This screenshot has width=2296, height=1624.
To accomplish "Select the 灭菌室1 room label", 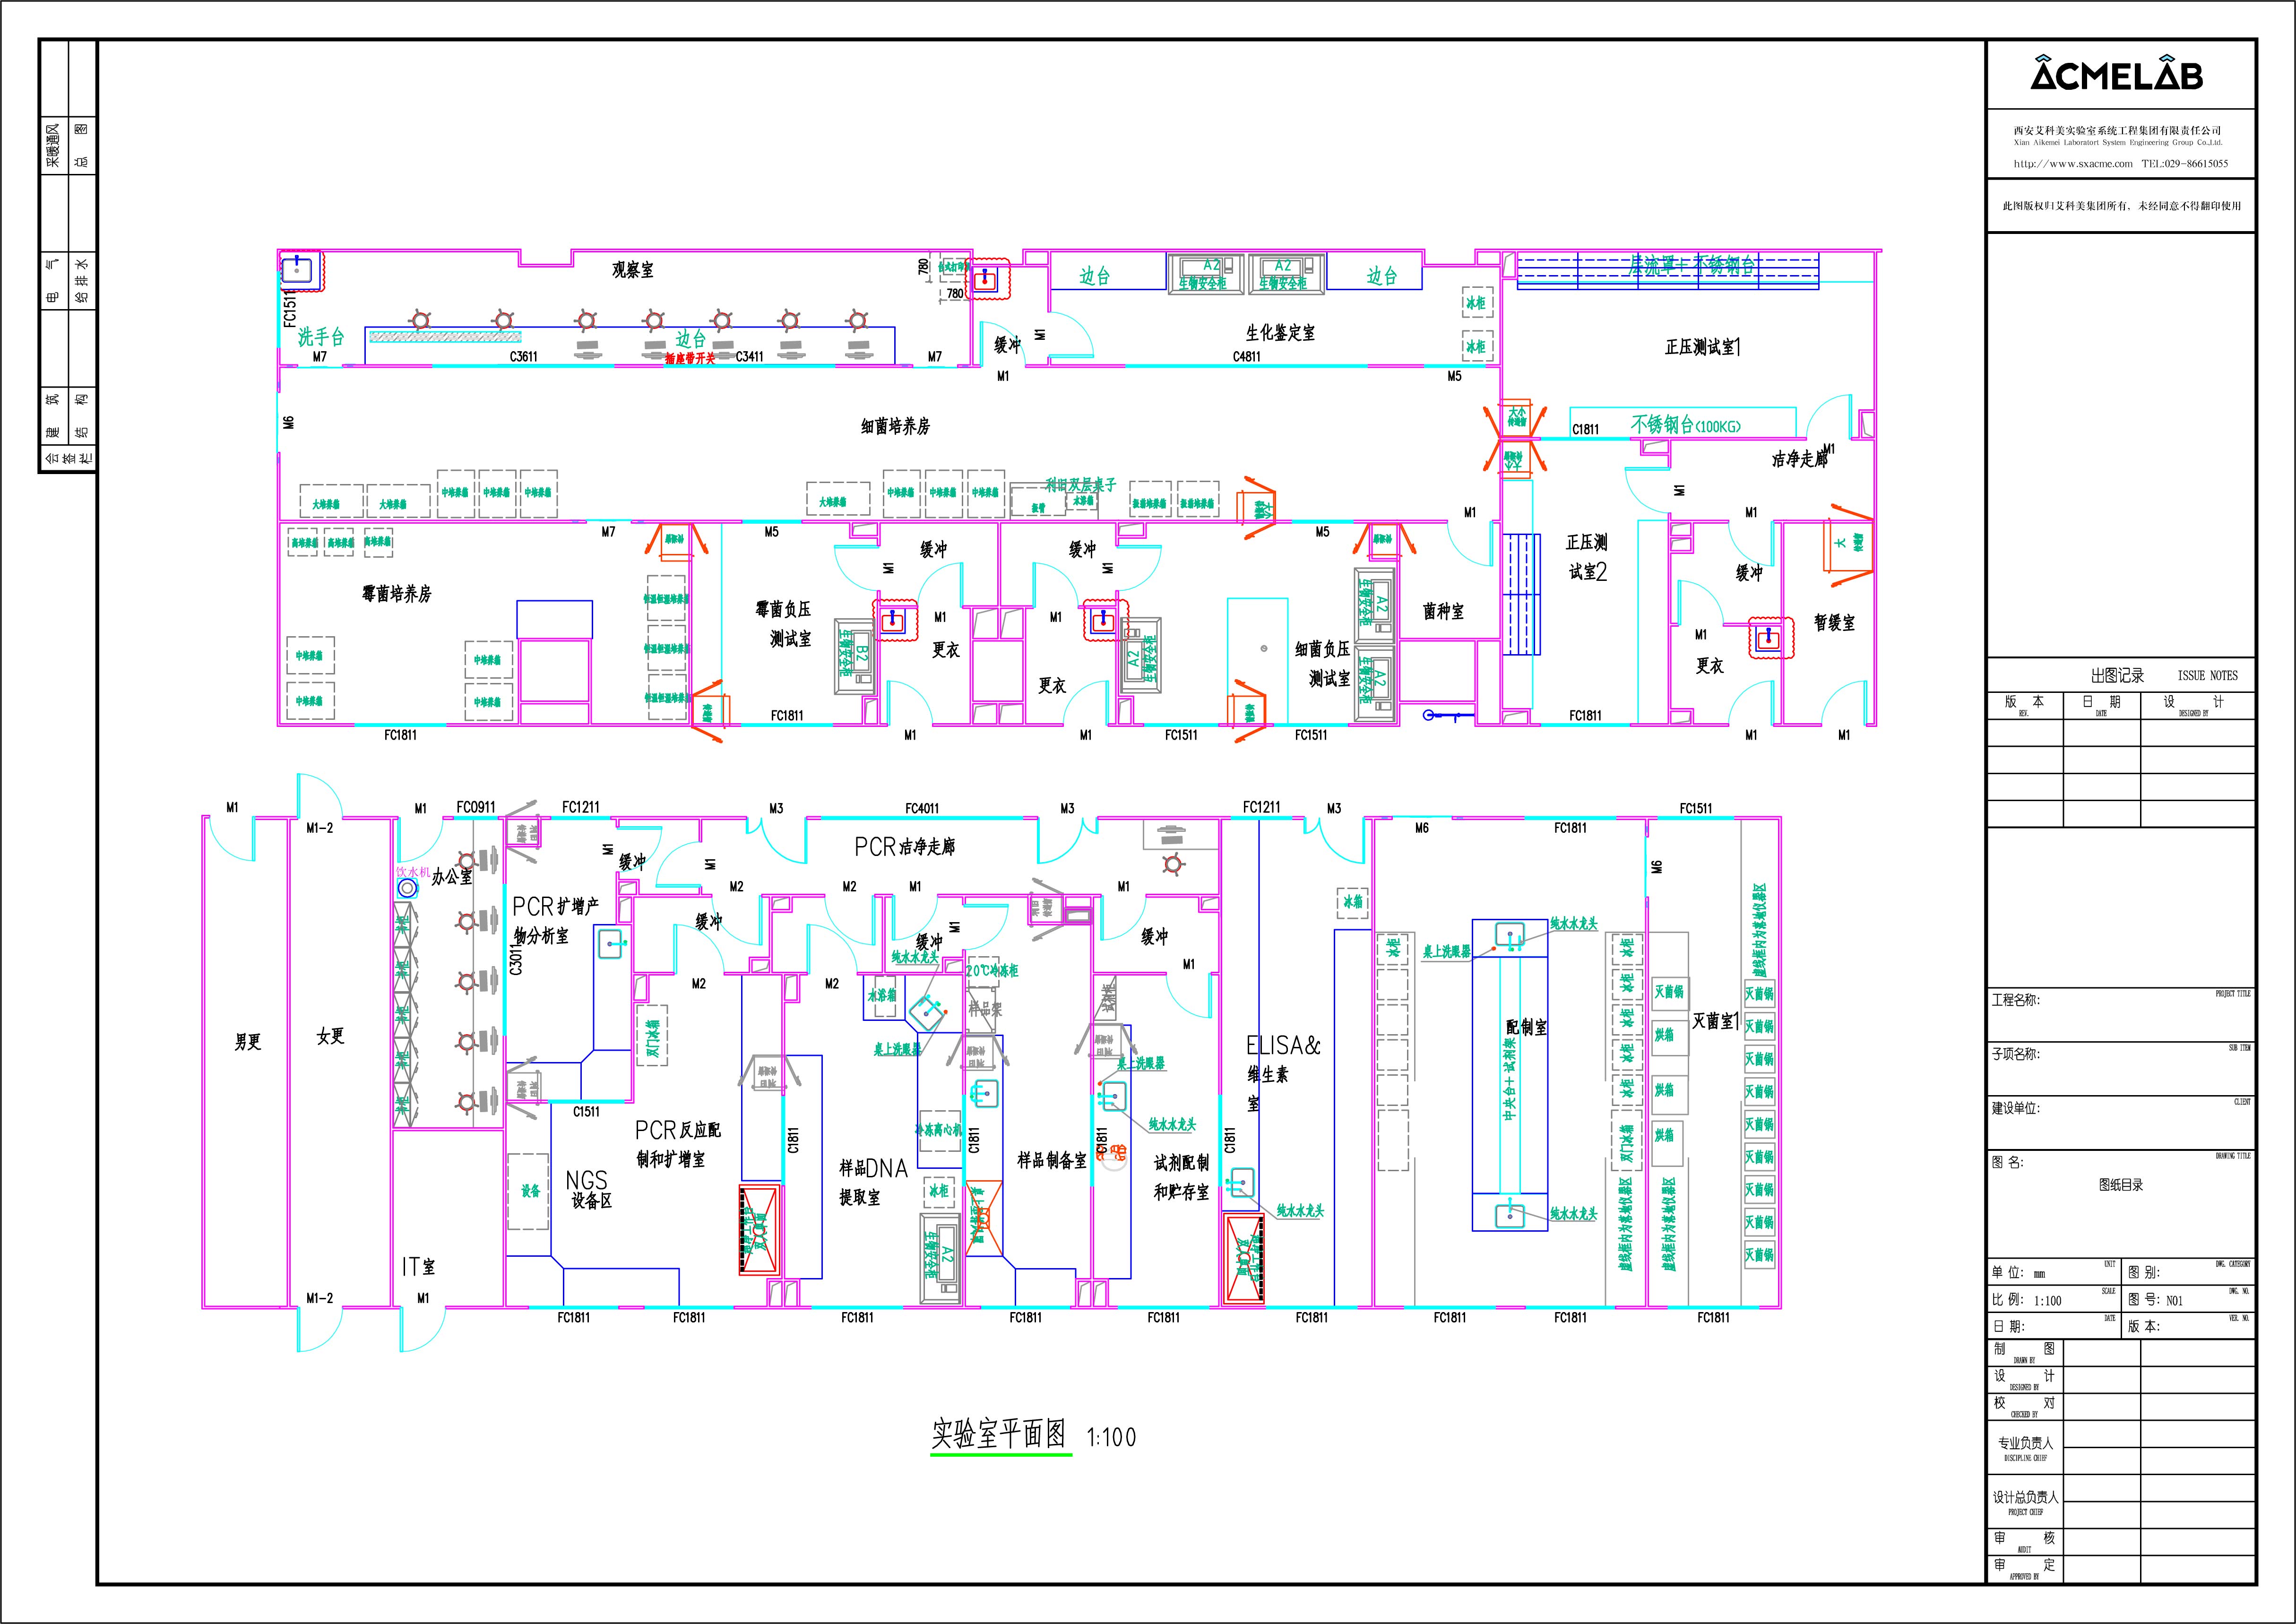I will point(1716,1021).
